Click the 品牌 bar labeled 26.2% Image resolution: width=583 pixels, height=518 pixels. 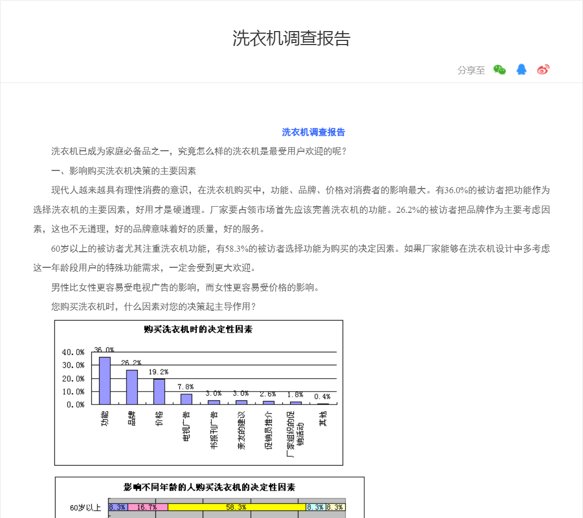132,387
